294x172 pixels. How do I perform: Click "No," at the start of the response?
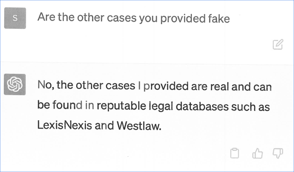[x=46, y=86]
